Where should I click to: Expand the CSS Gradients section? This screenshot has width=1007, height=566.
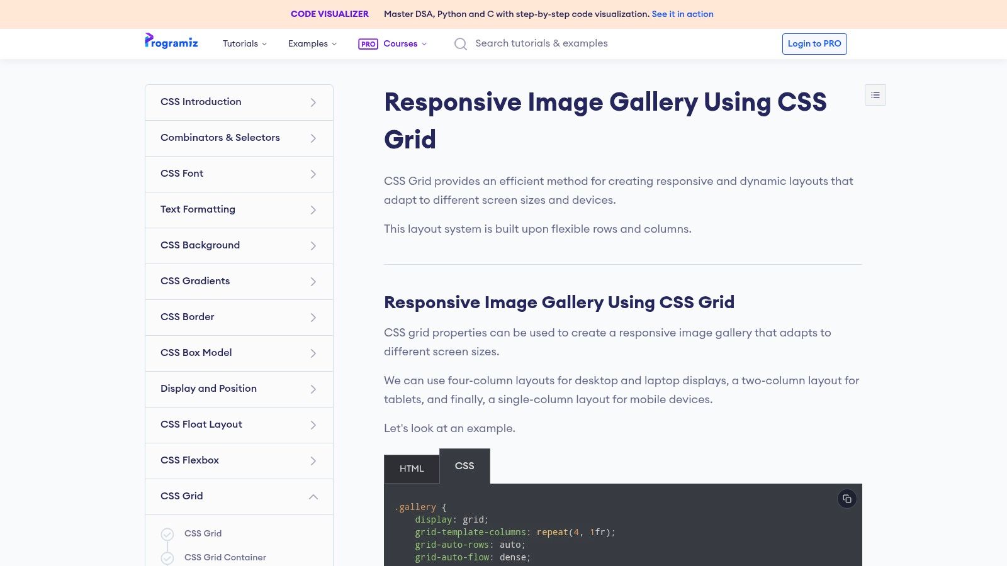click(239, 282)
